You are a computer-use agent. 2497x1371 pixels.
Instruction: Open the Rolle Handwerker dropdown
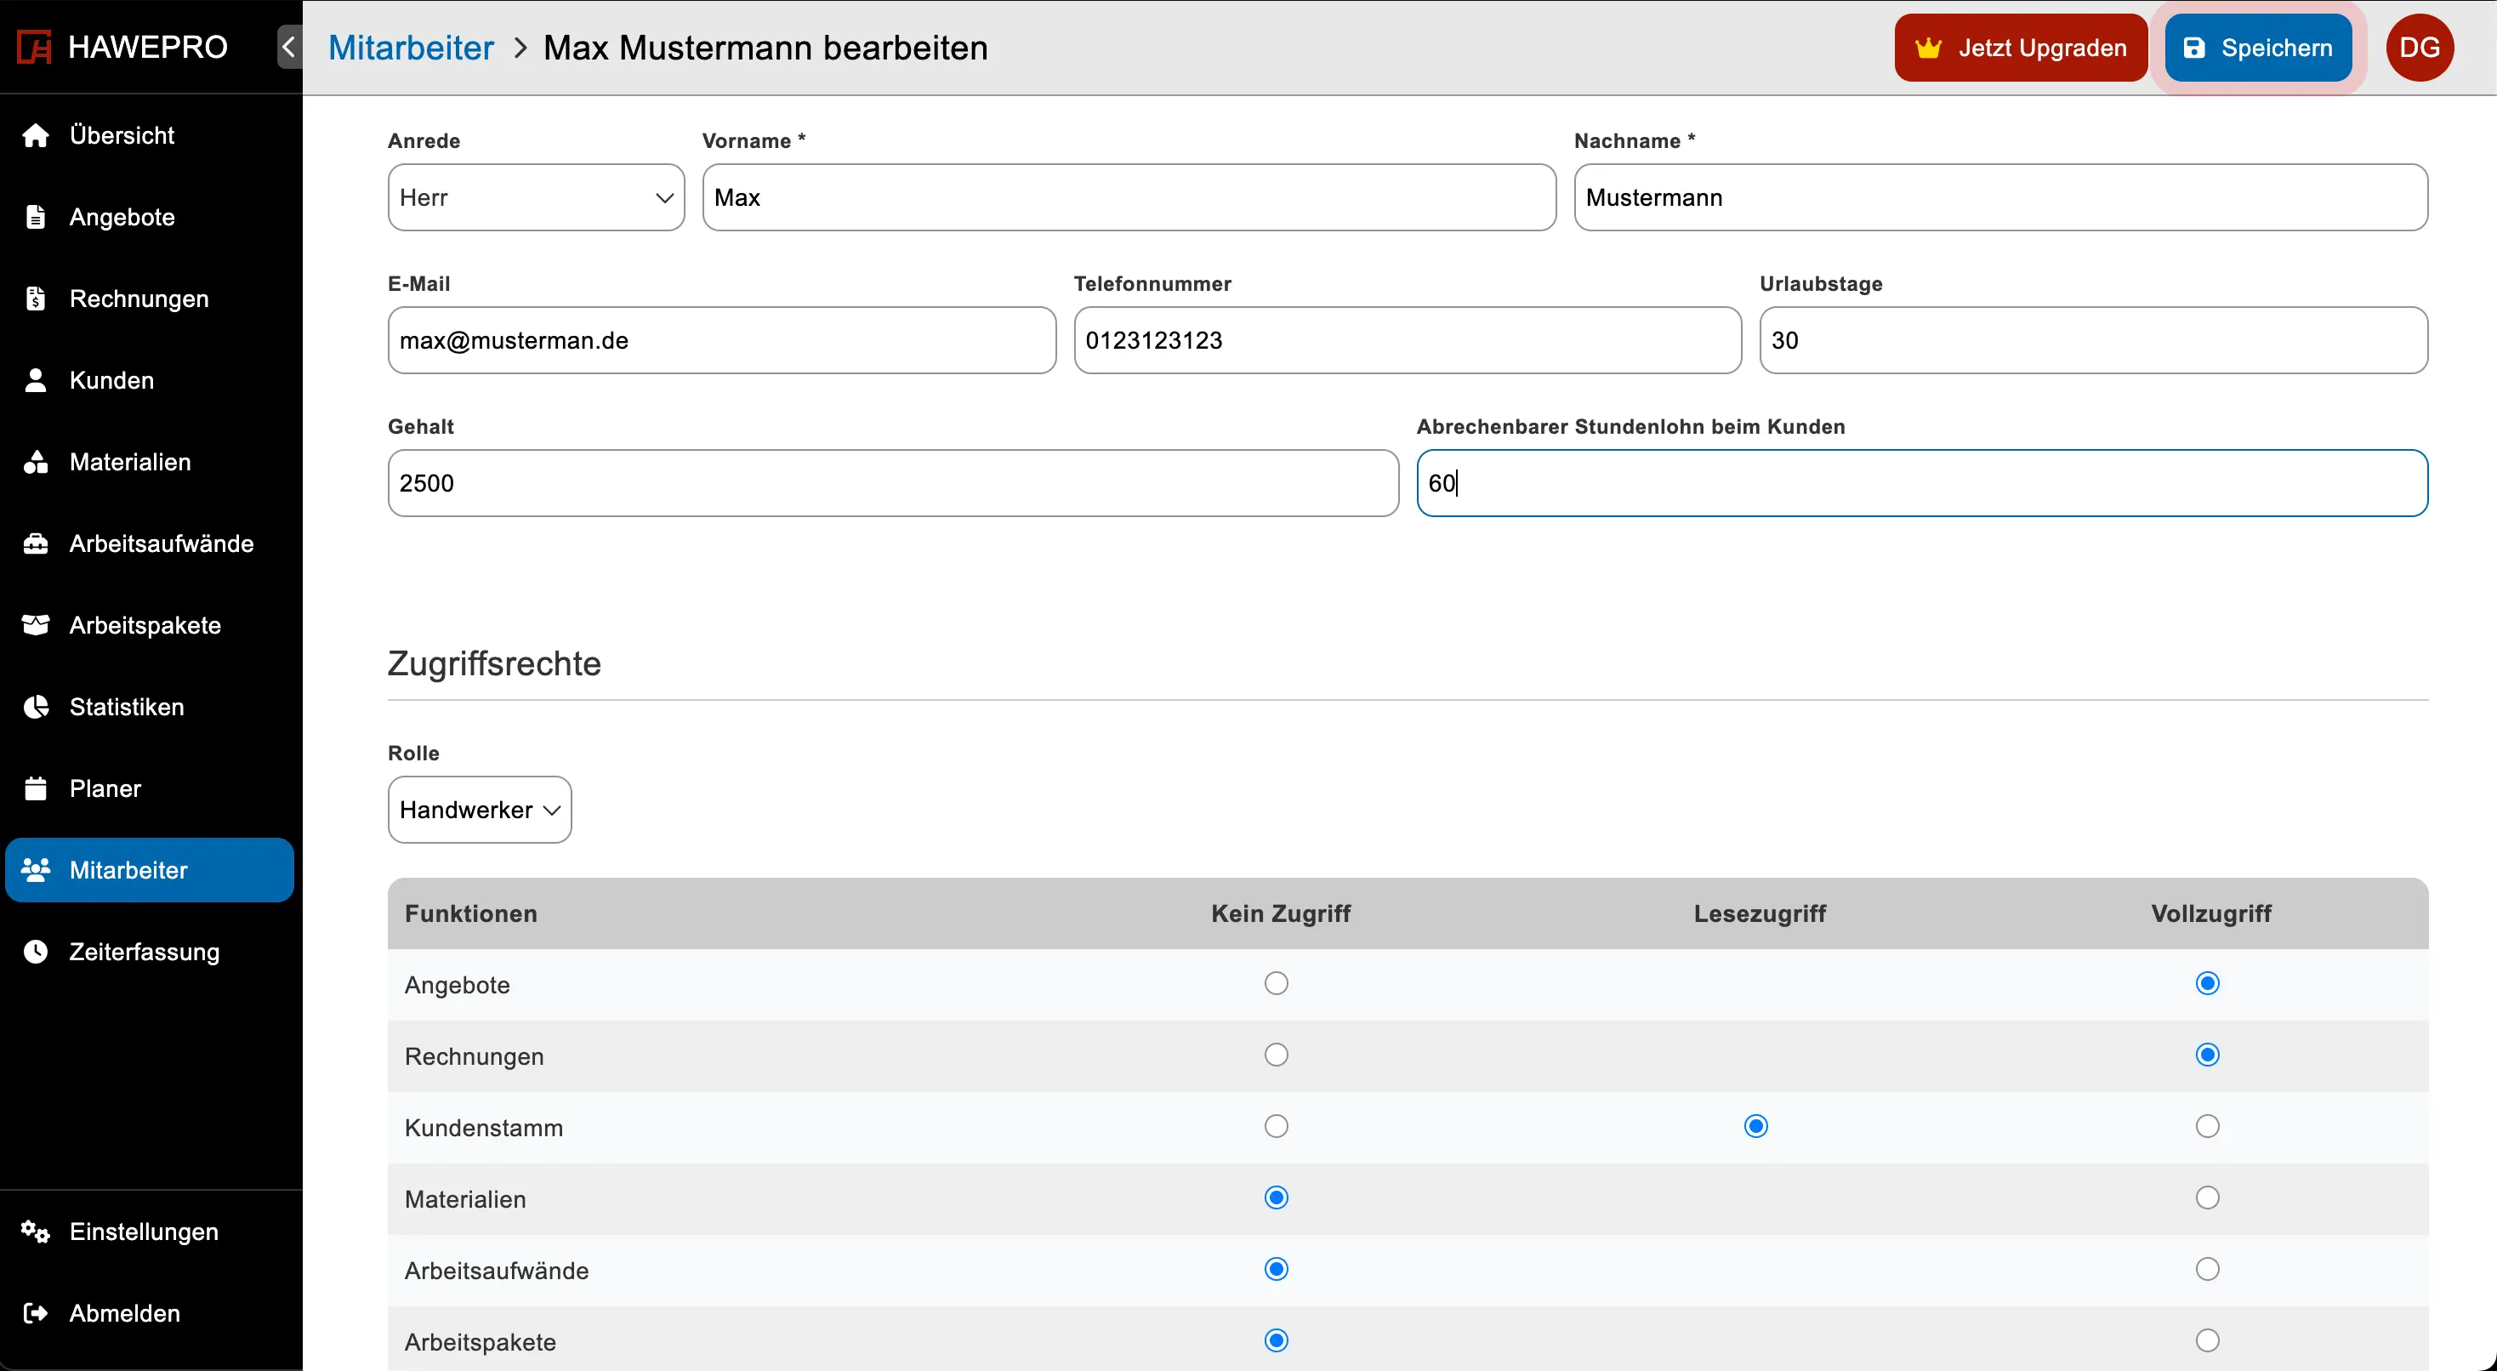click(x=480, y=809)
